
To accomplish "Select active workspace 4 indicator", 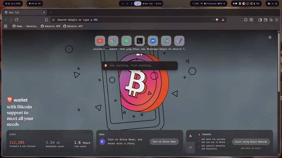I will pyautogui.click(x=137, y=4).
